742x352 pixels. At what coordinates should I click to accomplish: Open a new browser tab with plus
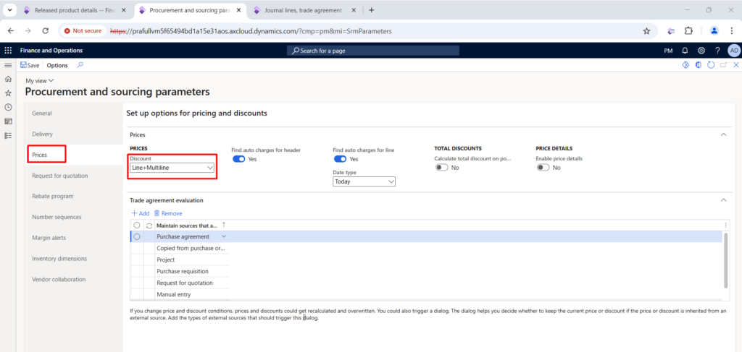[372, 10]
